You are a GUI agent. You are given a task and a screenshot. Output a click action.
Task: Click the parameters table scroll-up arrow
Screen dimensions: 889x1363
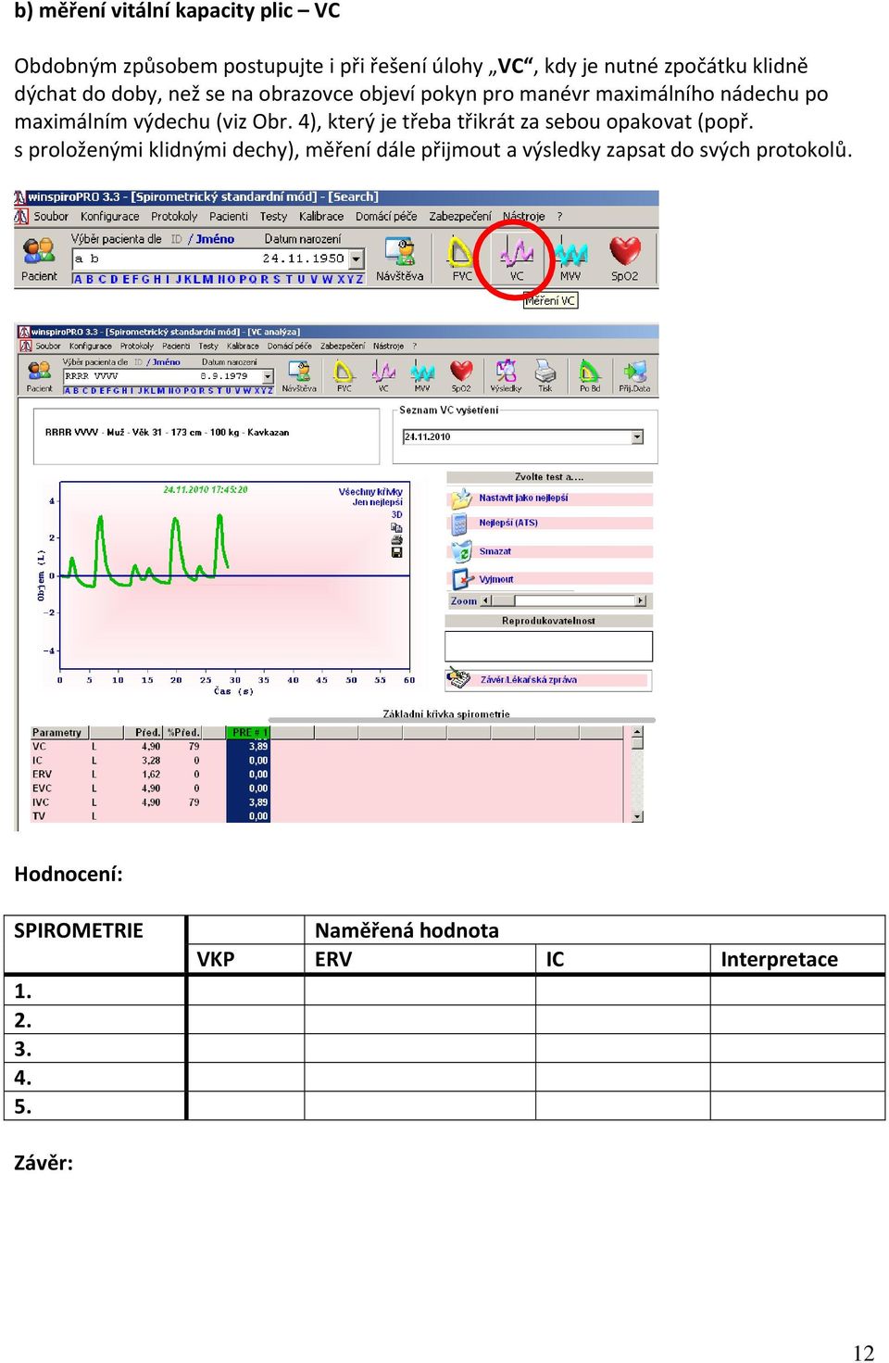[637, 732]
